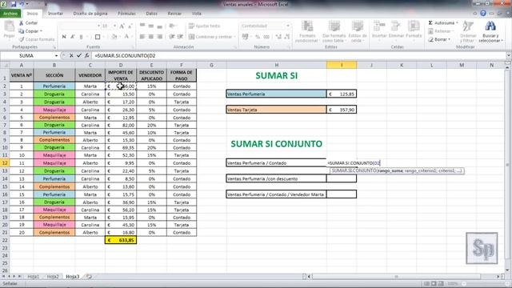This screenshot has width=512, height=288.
Task: Toggle align text left
Action: click(142, 37)
